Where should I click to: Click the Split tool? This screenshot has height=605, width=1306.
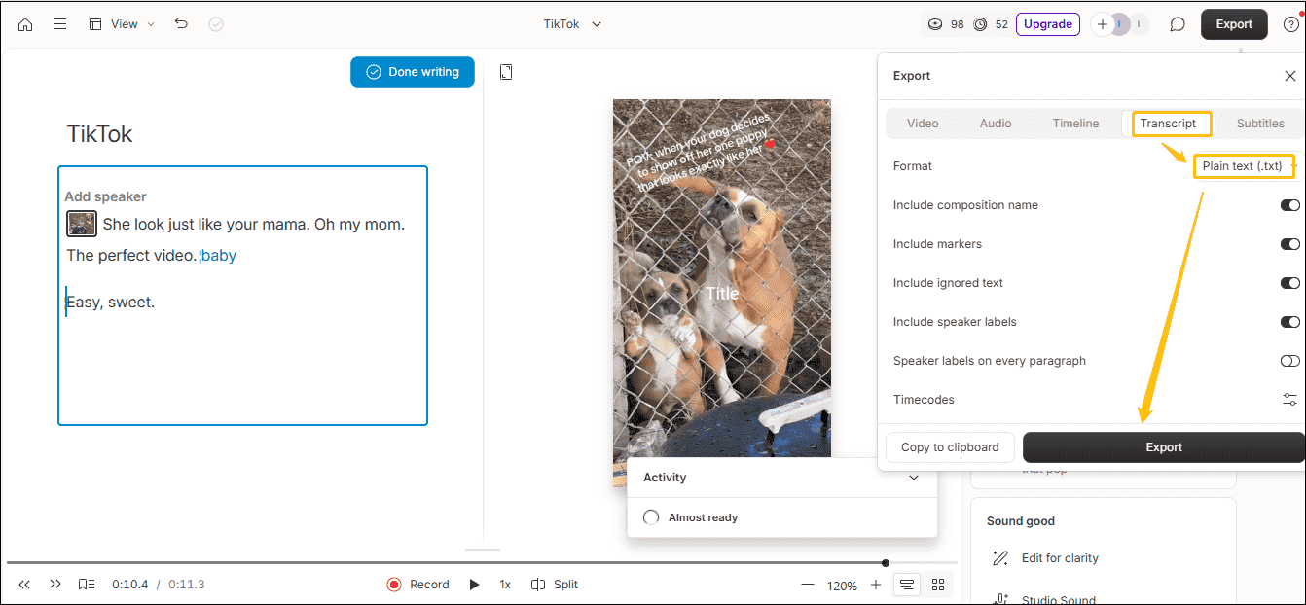pyautogui.click(x=555, y=585)
